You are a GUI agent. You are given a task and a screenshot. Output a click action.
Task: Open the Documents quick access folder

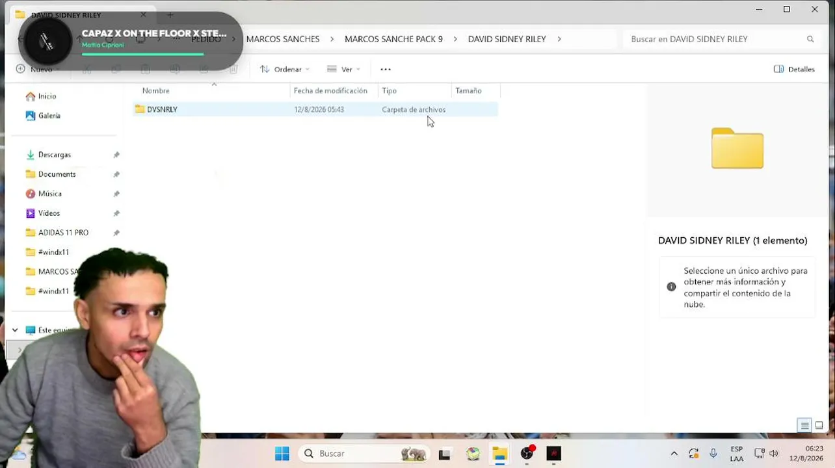tap(57, 174)
